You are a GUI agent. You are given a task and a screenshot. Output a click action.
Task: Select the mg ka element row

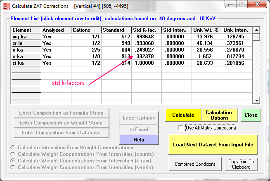click(26, 36)
